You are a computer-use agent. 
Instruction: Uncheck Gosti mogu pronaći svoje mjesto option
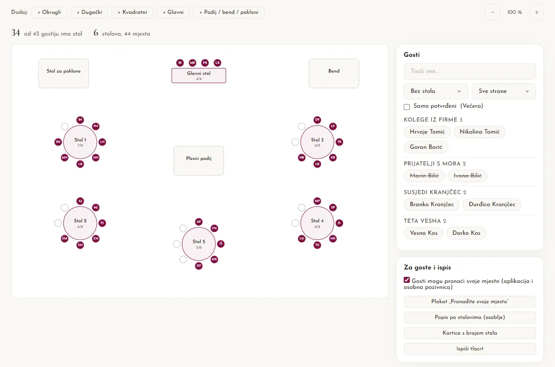[407, 280]
